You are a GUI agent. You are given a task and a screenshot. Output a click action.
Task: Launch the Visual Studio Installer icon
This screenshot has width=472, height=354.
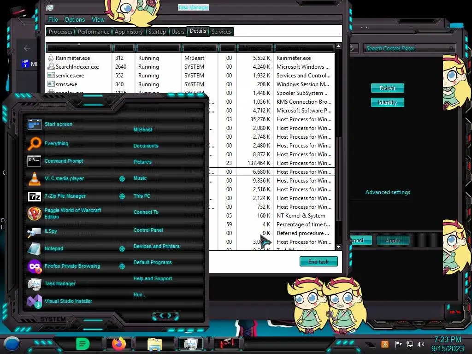[35, 301]
